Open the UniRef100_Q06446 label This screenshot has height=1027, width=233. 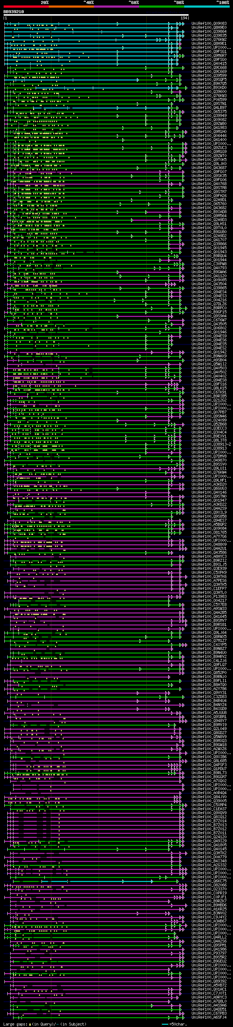coord(209,136)
